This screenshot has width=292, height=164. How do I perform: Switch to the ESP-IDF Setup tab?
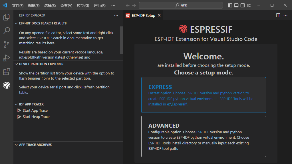(143, 15)
